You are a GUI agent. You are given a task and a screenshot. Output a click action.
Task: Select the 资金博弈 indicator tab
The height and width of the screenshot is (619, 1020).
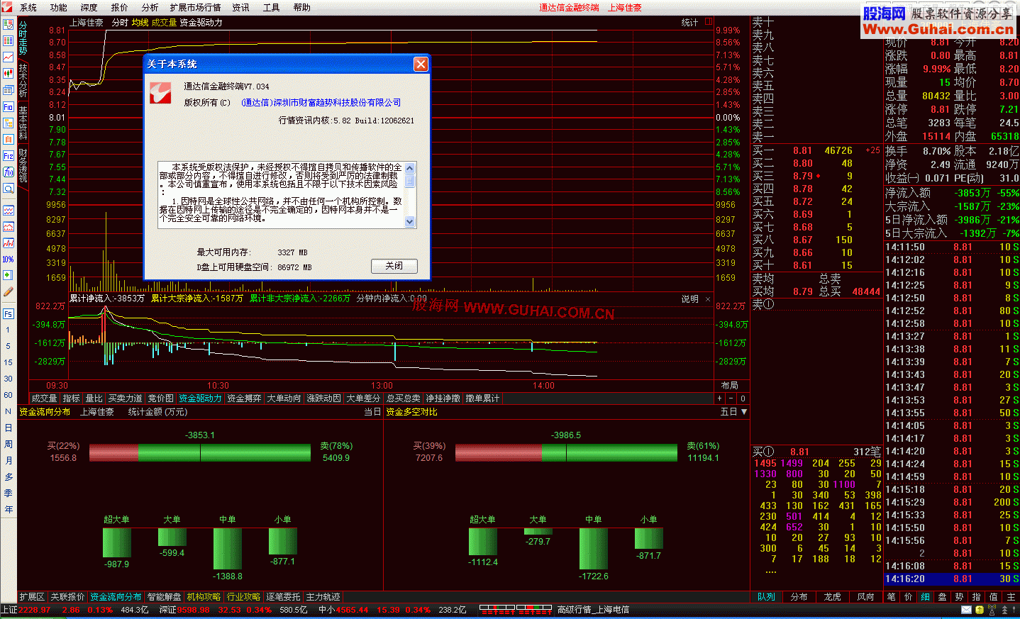coord(244,398)
